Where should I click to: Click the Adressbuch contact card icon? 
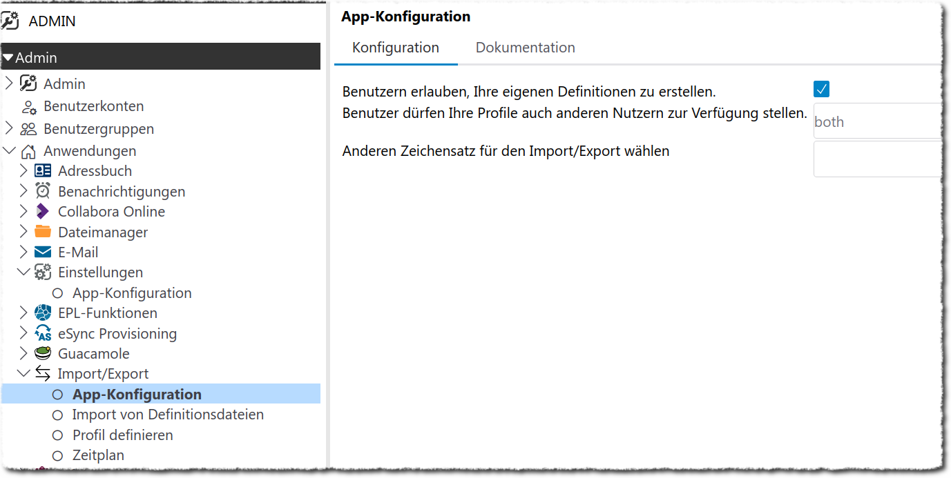pyautogui.click(x=43, y=171)
